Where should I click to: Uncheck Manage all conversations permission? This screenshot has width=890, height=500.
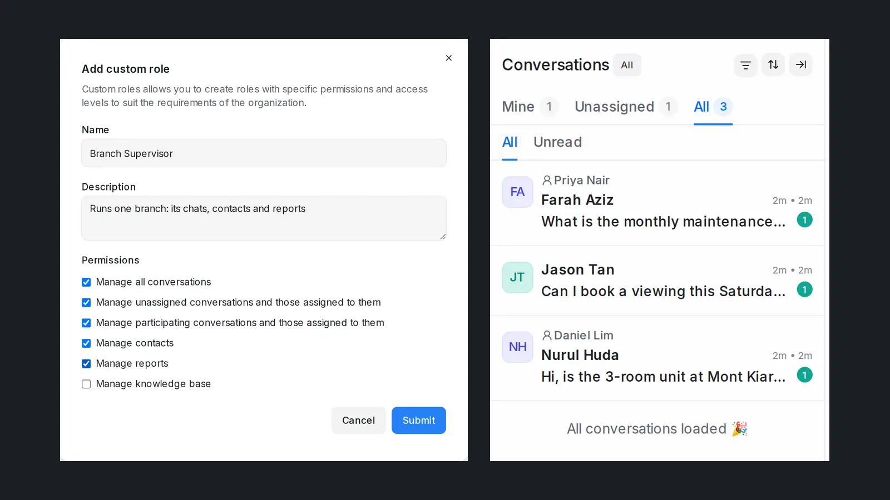[86, 282]
